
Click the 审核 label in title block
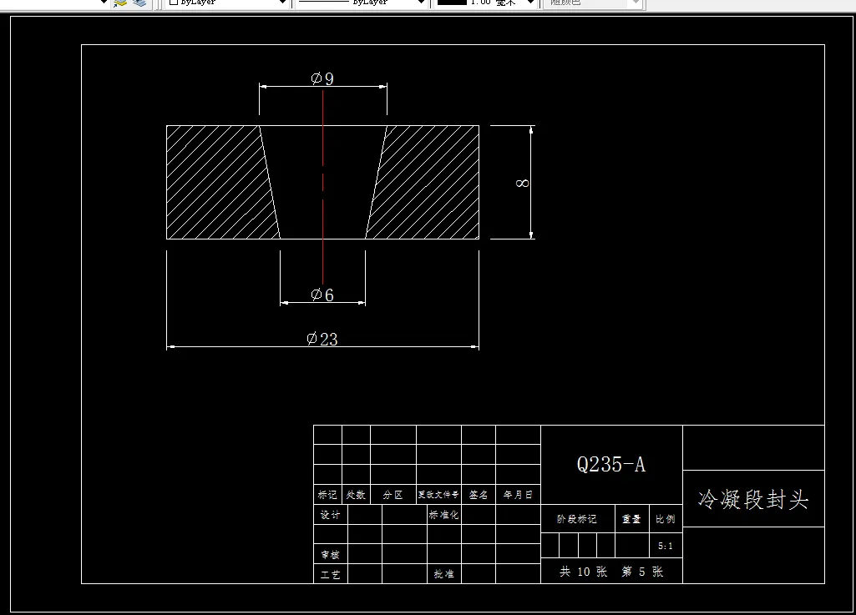[330, 554]
